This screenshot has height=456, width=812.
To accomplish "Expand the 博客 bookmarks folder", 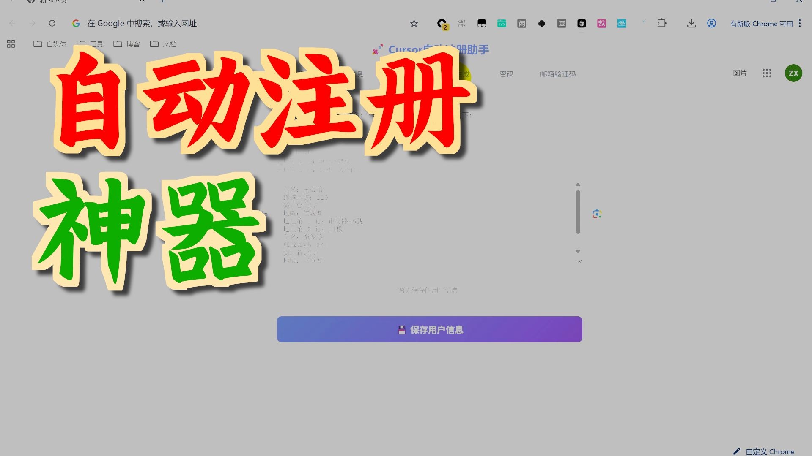I will 126,44.
